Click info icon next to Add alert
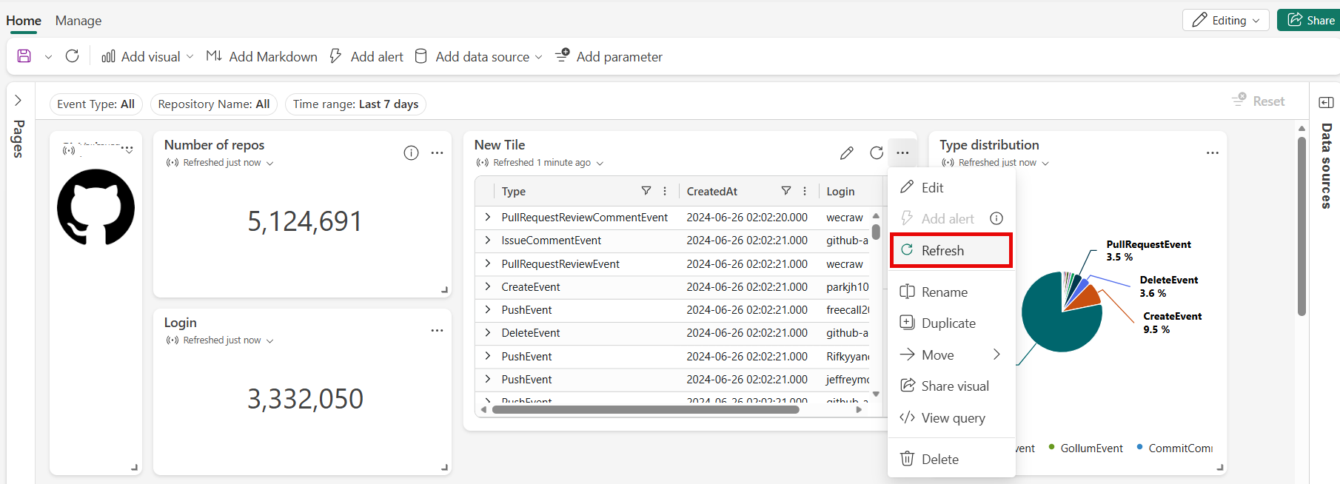Image resolution: width=1340 pixels, height=484 pixels. 996,218
